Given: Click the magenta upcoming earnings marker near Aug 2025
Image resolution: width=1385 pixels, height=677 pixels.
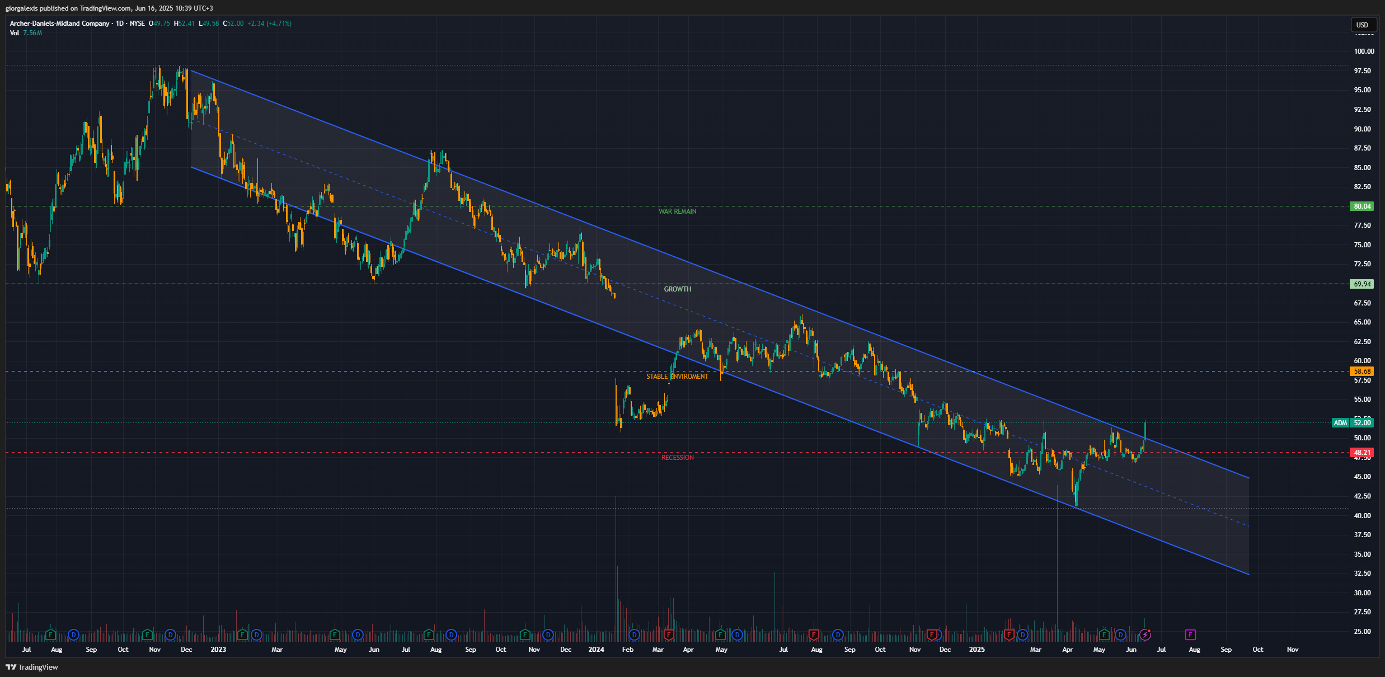Looking at the screenshot, I should (x=1190, y=635).
